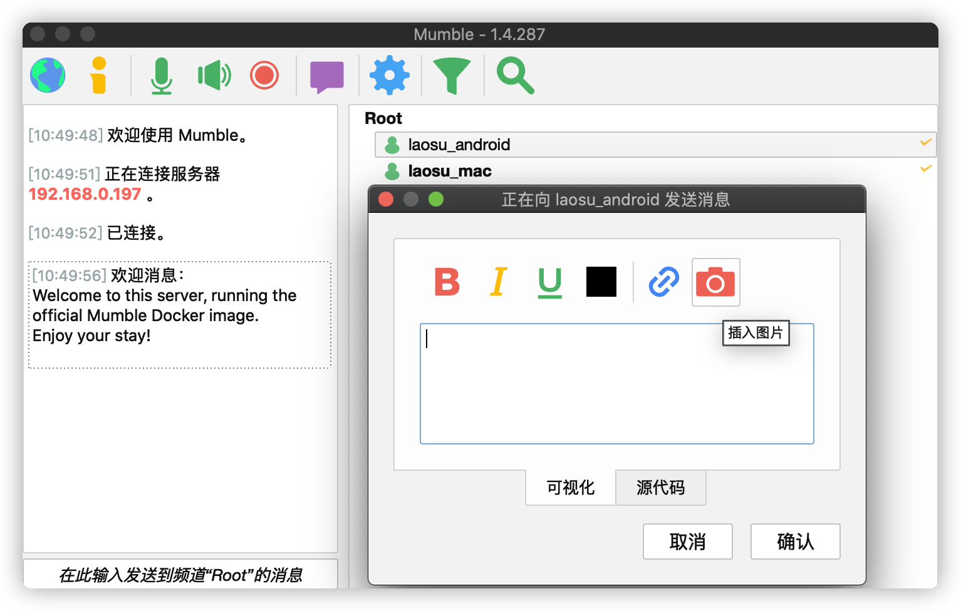Toggle the green channel filter funnel

tap(452, 76)
